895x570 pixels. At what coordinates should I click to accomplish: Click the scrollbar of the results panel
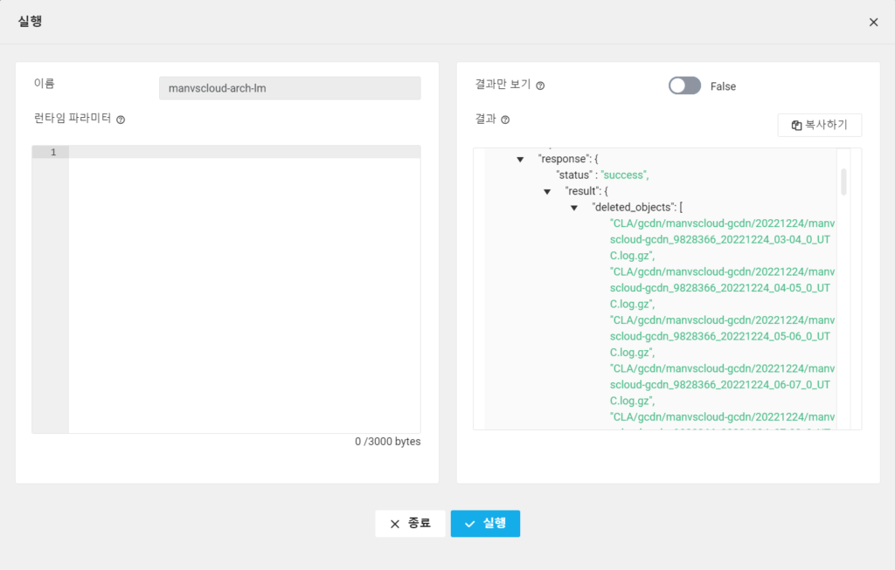pos(843,183)
